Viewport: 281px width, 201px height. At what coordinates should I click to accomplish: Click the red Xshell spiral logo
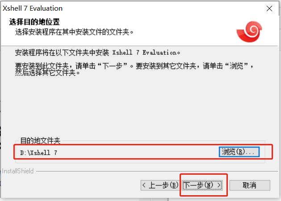249,32
